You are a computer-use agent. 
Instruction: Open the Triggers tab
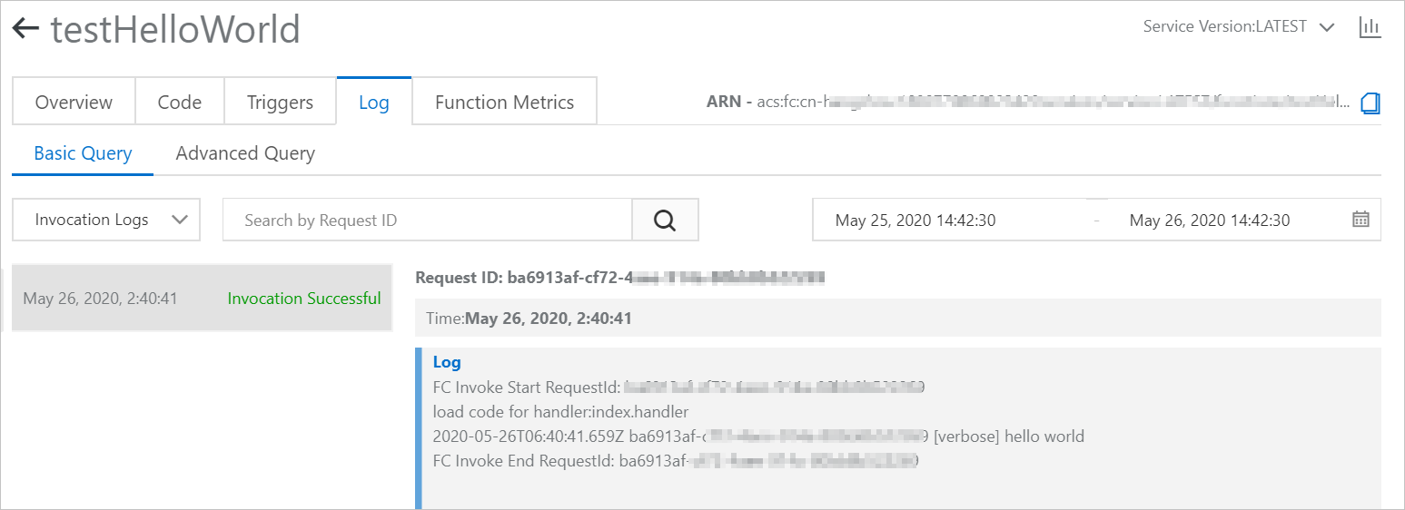tap(280, 103)
